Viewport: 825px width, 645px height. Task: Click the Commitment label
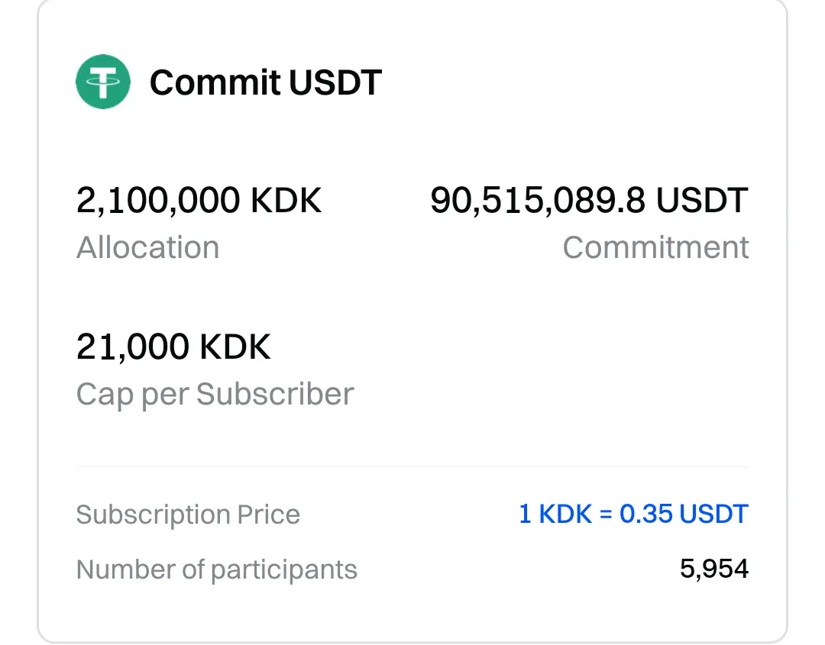655,248
